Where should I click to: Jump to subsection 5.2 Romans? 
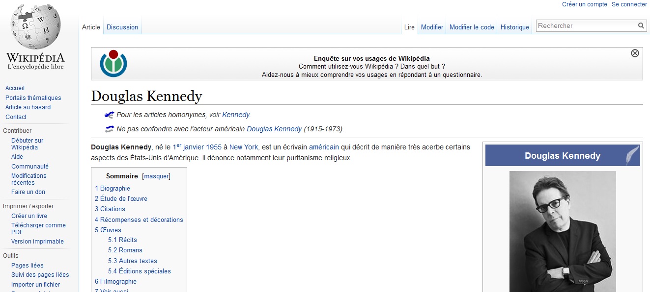(x=125, y=250)
